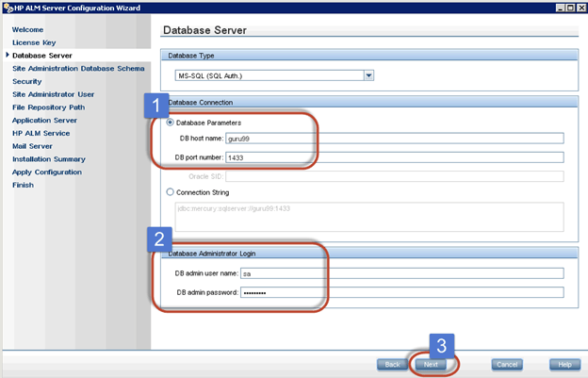Open Site Administration Database Schema step
588x378 pixels.
pos(78,69)
